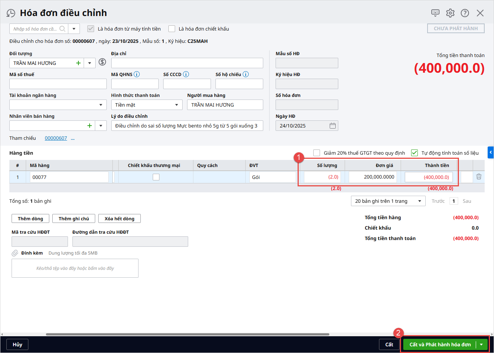Open the settings gear icon
The width and height of the screenshot is (494, 353).
click(450, 13)
